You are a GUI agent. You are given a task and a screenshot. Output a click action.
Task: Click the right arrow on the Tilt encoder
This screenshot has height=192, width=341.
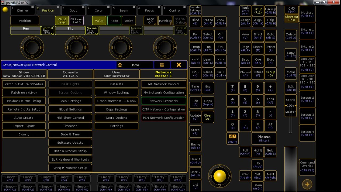coord(86,48)
